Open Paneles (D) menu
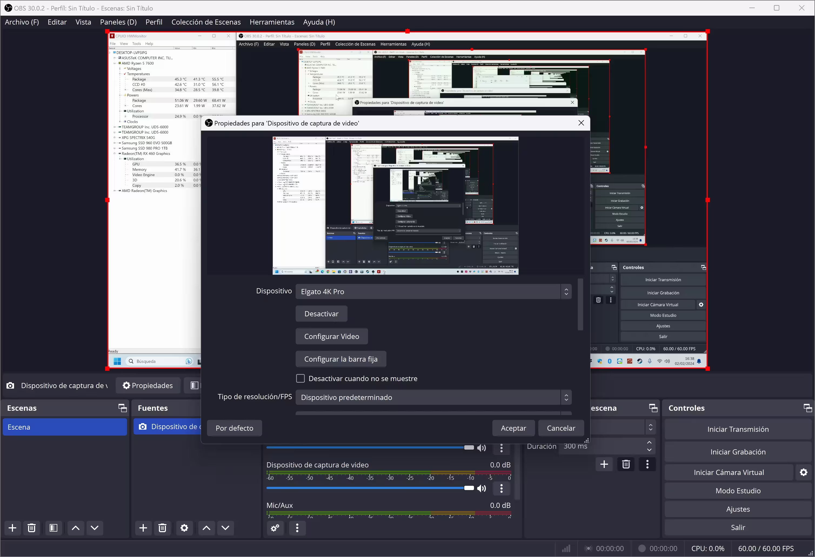The image size is (815, 557). click(x=118, y=22)
